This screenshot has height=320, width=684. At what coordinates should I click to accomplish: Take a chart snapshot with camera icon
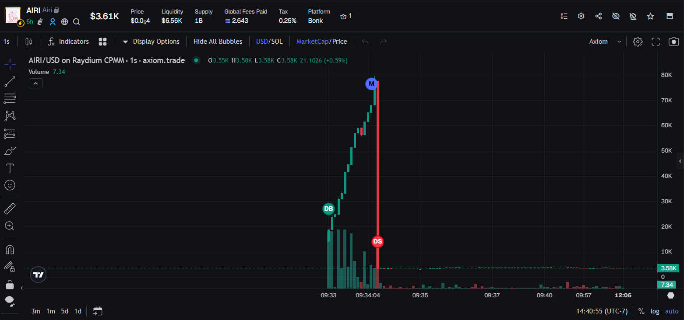[673, 42]
